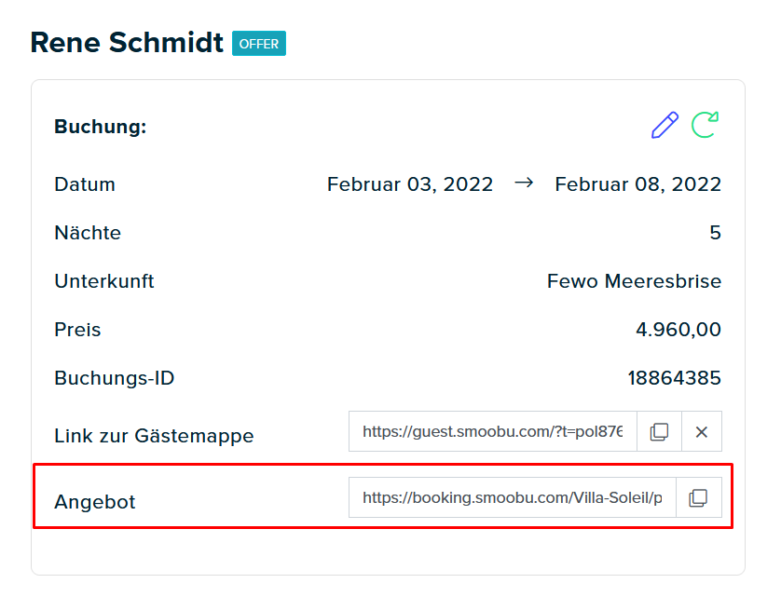Select the booking ID 18864385

[675, 378]
